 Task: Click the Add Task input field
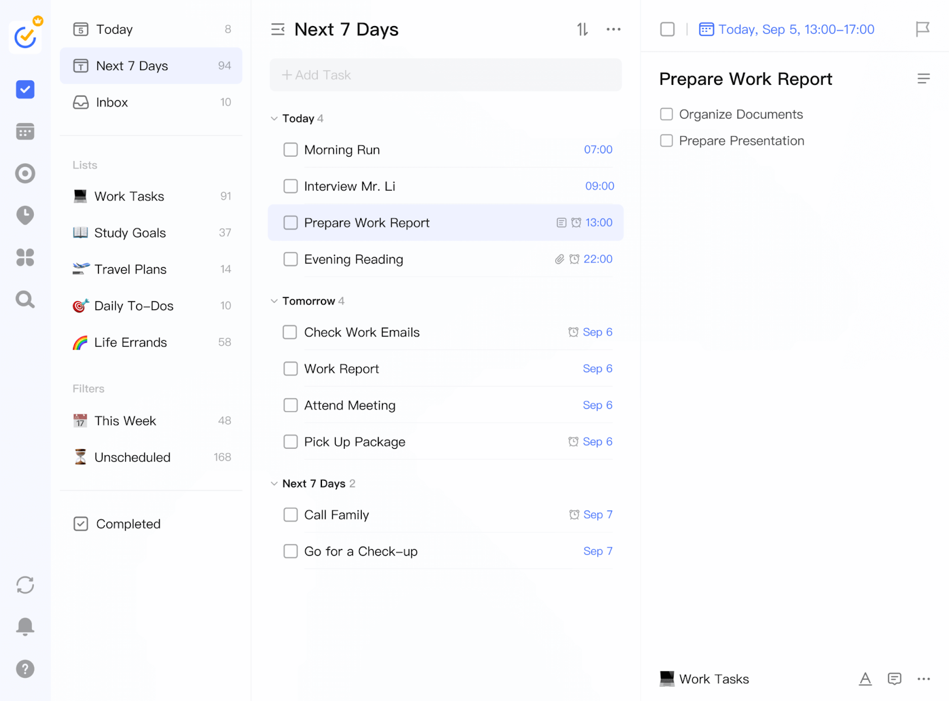pyautogui.click(x=445, y=75)
